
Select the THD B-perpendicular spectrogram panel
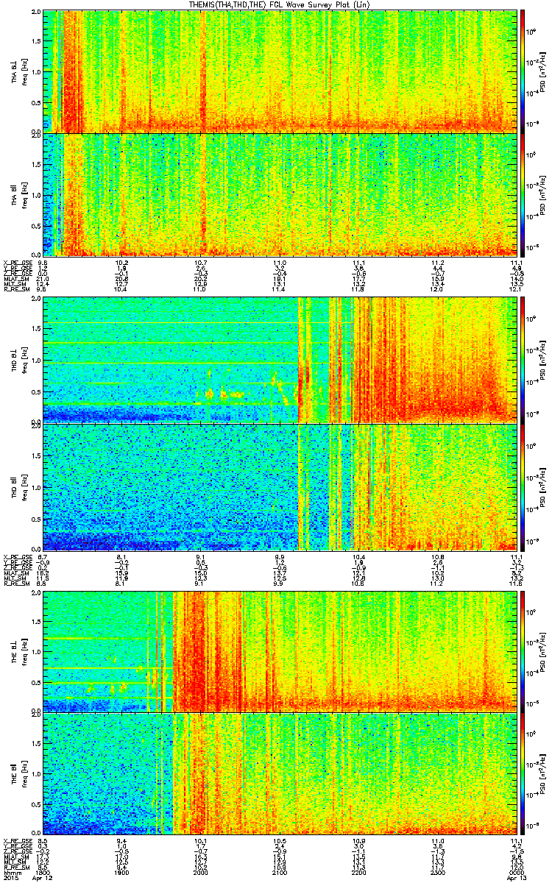pos(280,361)
